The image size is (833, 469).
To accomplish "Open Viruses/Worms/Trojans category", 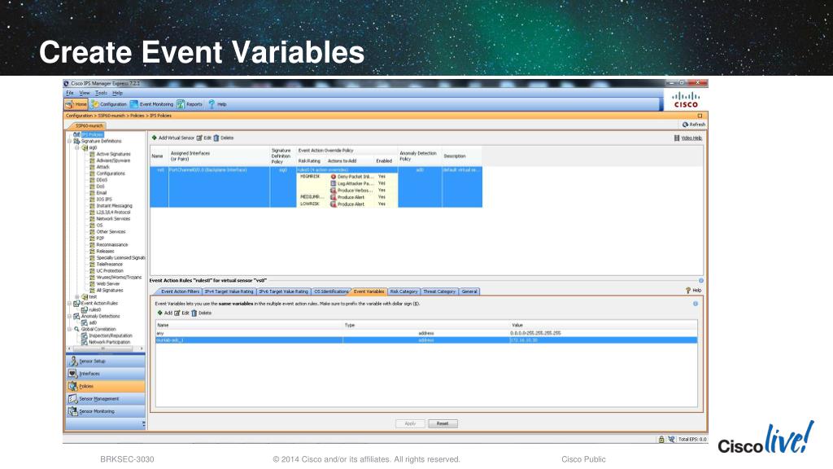I will (x=119, y=277).
